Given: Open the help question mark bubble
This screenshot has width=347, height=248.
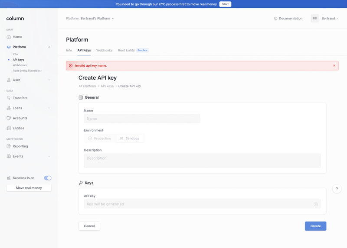Looking at the screenshot, I should pos(337,189).
